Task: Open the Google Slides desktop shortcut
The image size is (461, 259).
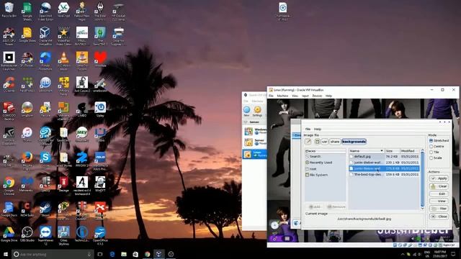Action: pyautogui.click(x=27, y=35)
